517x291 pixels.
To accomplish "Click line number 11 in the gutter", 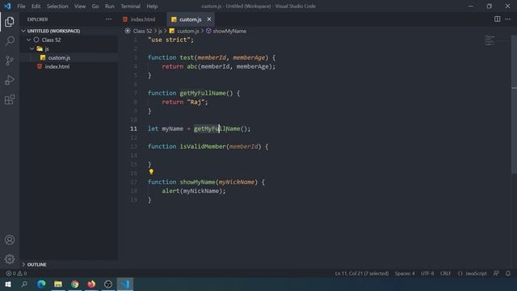I will click(x=133, y=129).
